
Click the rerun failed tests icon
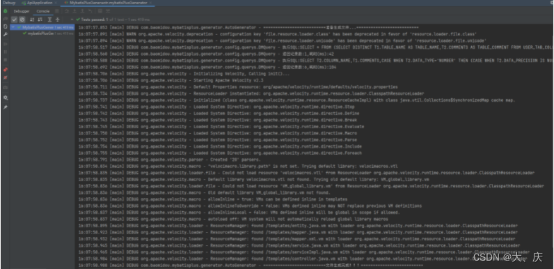6,19
